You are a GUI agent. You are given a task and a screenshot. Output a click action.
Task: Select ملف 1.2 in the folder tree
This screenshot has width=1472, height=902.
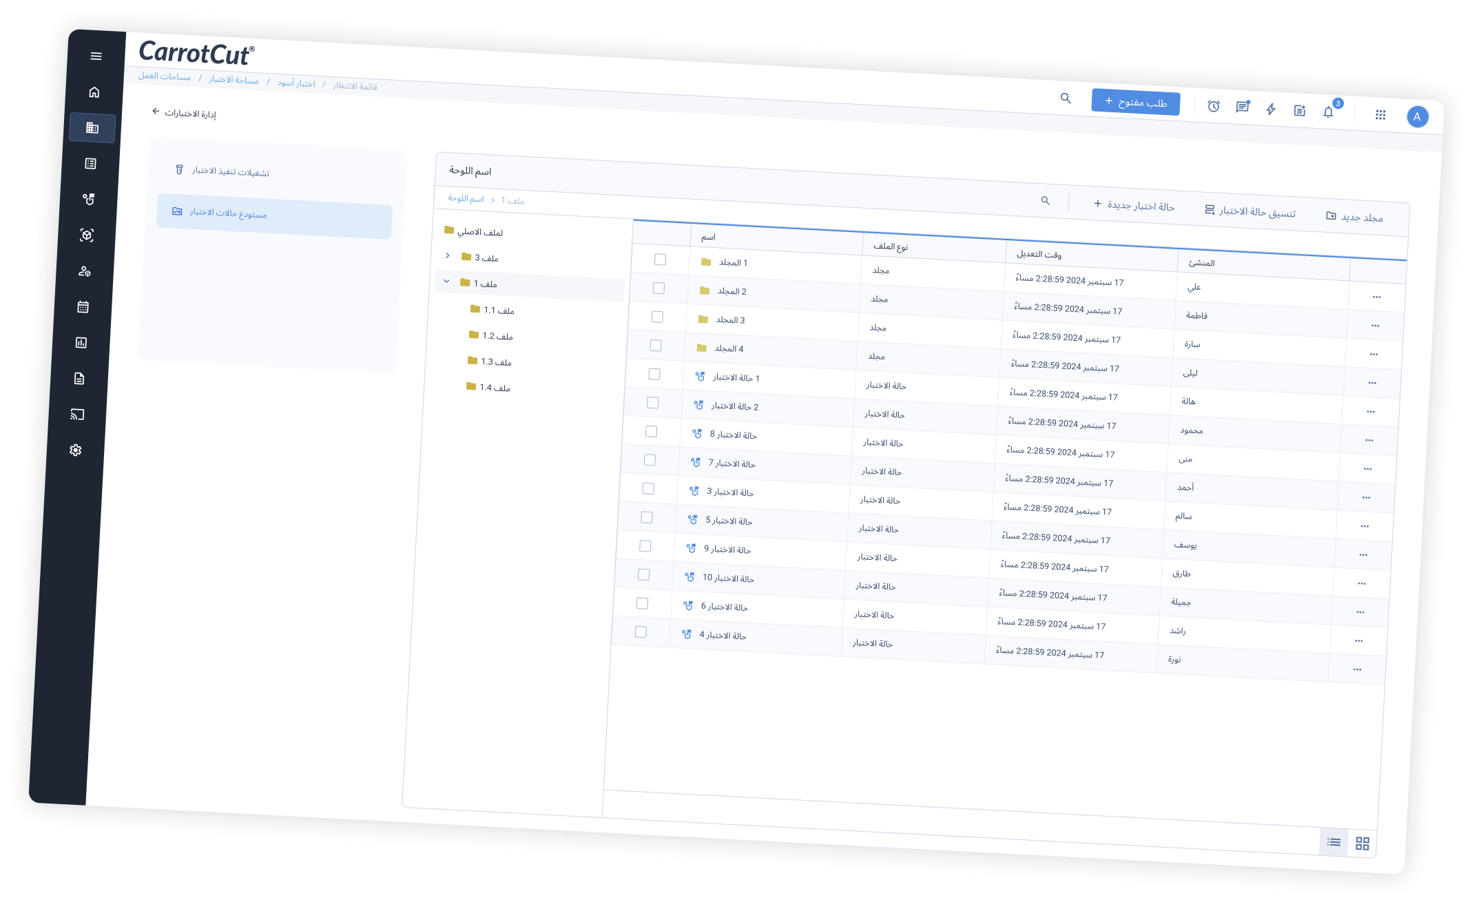[x=491, y=335]
